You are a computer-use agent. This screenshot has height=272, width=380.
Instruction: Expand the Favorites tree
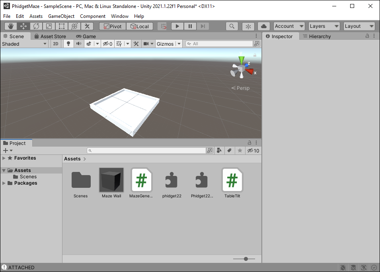[x=4, y=158]
